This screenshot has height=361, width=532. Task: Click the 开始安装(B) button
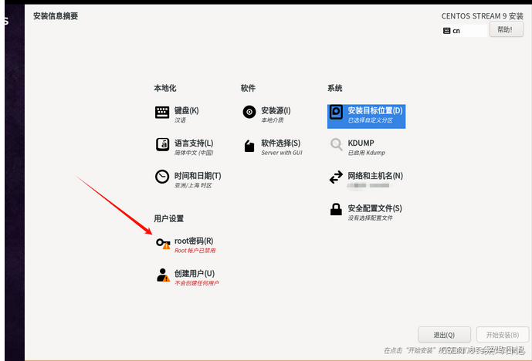point(503,335)
